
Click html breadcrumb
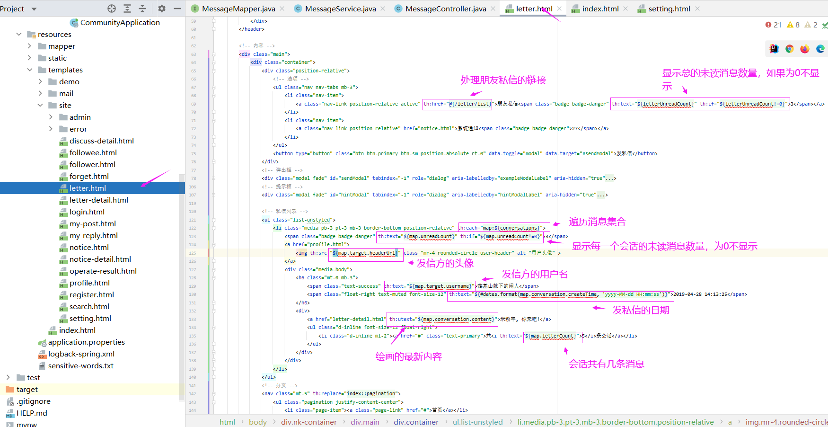click(227, 422)
